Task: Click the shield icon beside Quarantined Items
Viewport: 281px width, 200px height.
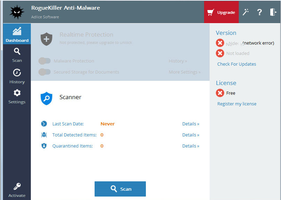Action: (x=44, y=146)
